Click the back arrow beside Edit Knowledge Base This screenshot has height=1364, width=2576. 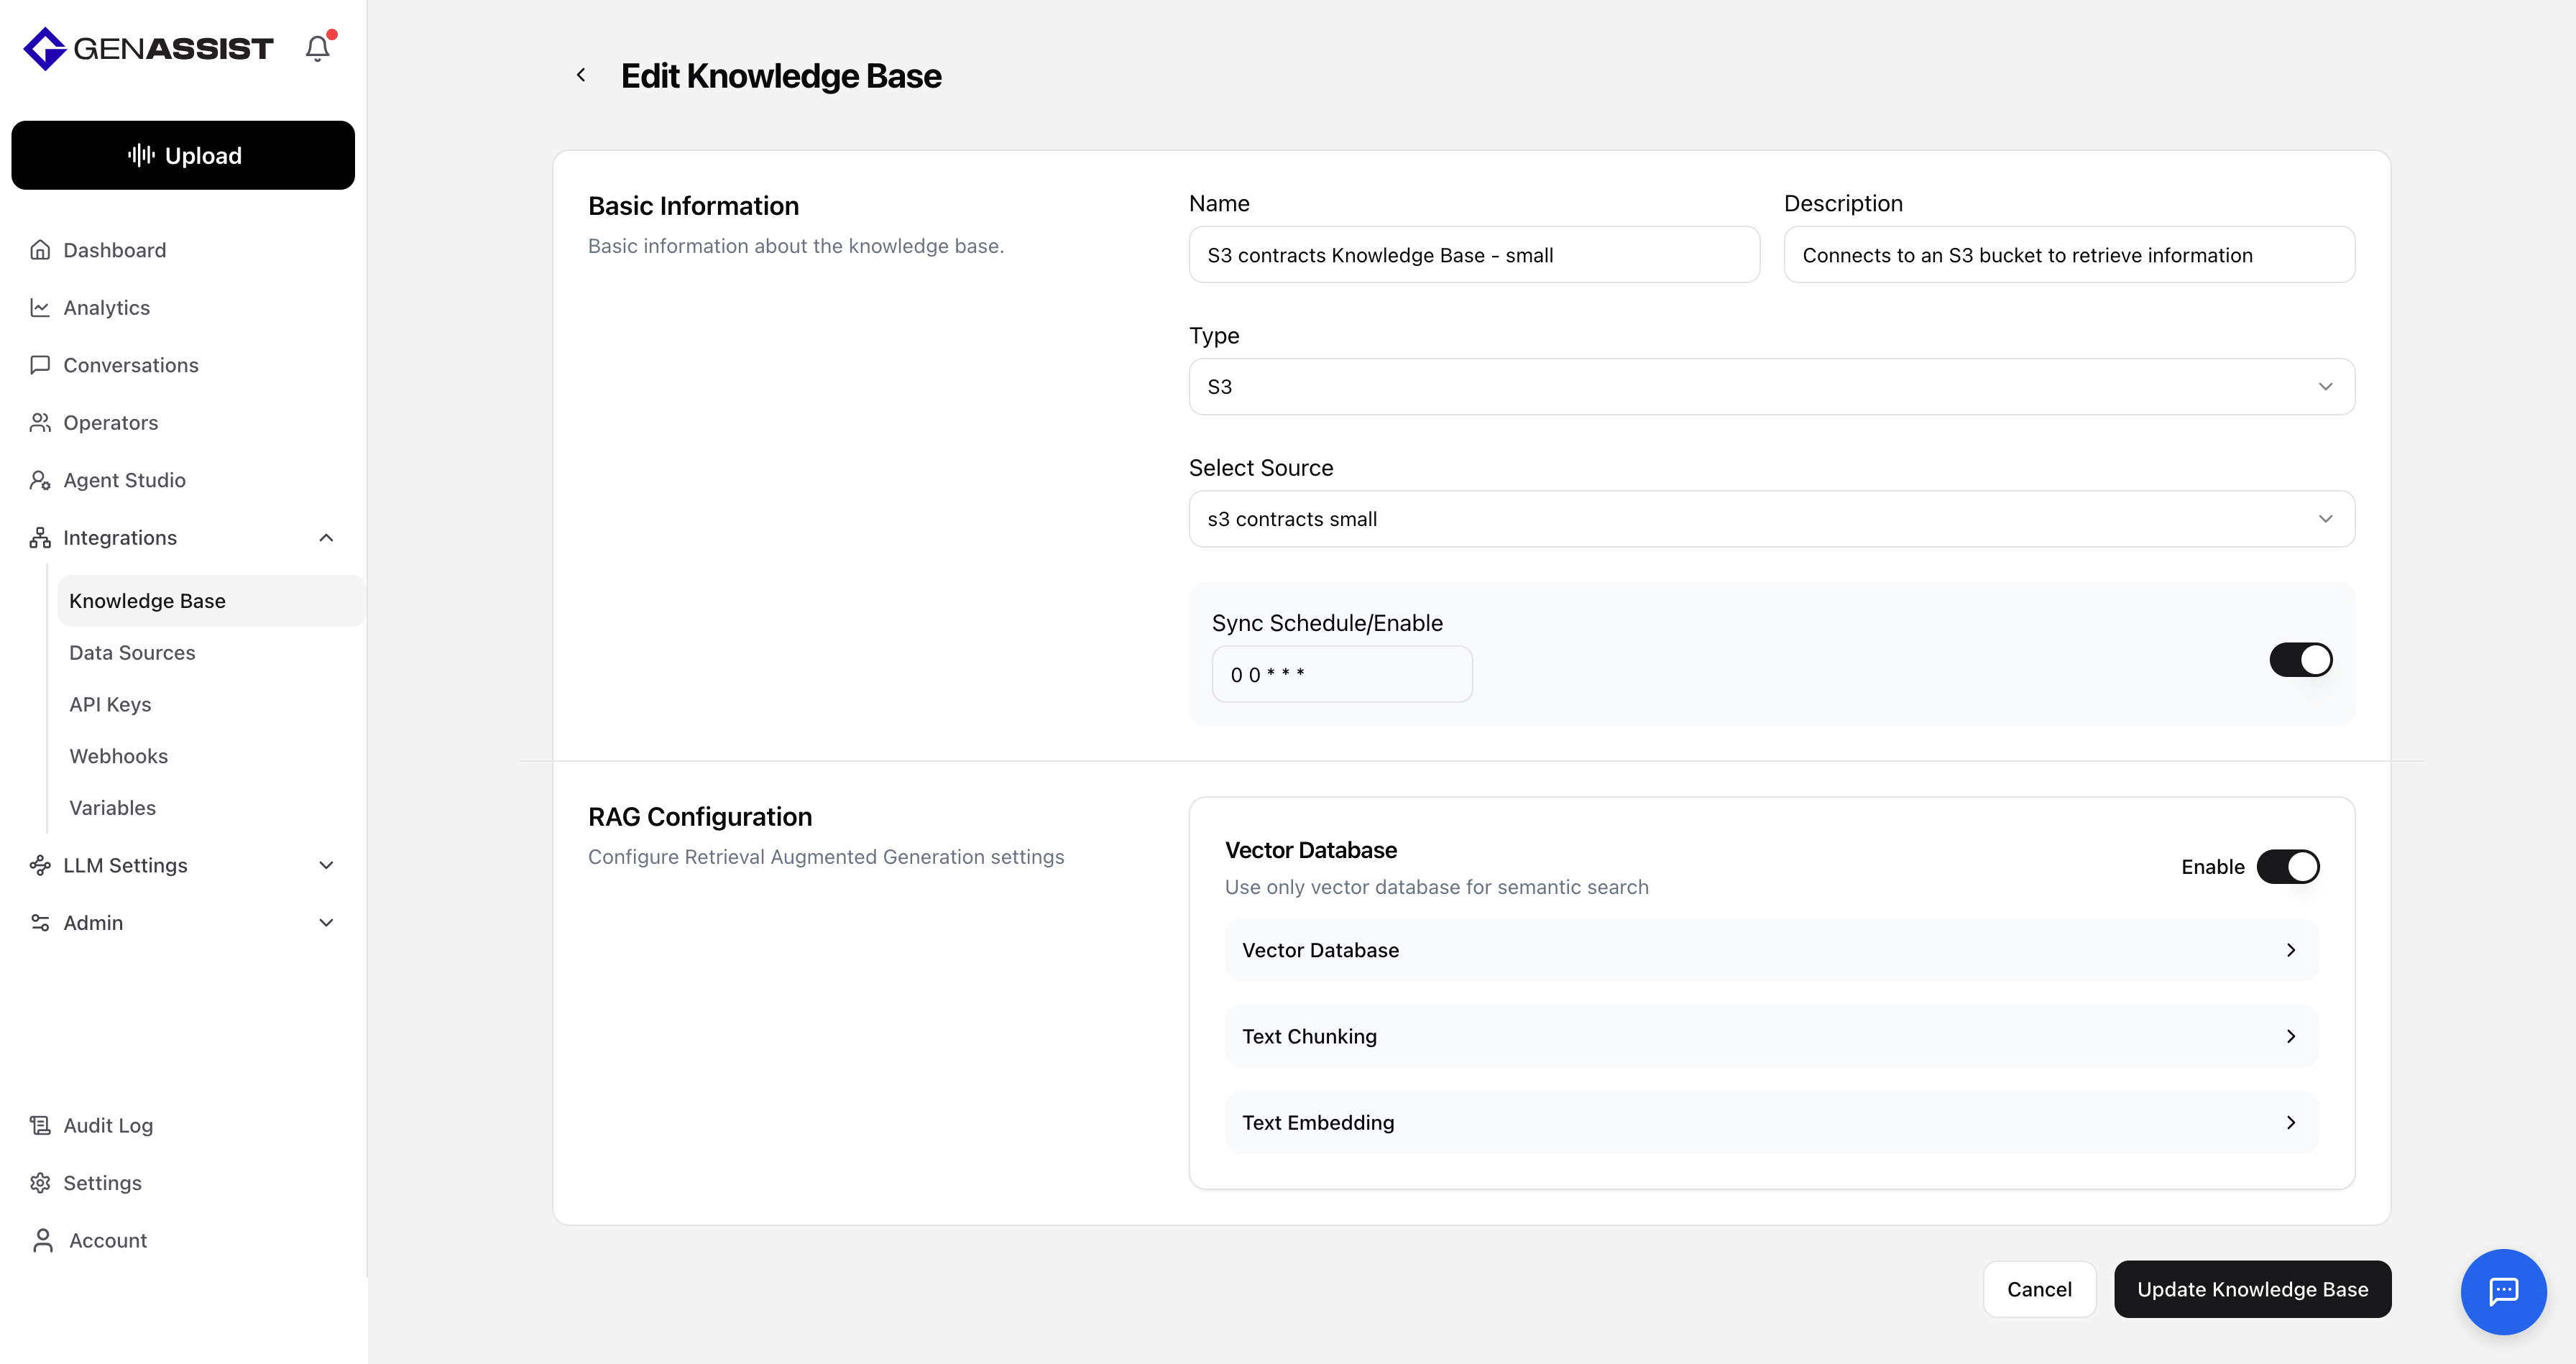[581, 75]
